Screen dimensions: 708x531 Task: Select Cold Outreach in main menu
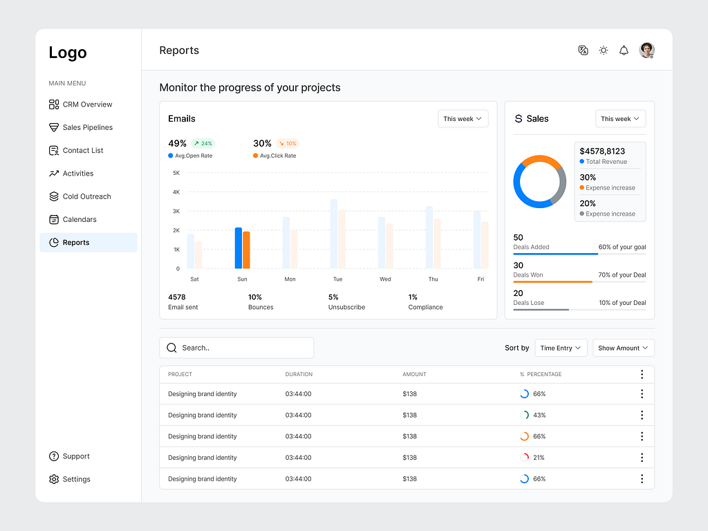tap(86, 196)
